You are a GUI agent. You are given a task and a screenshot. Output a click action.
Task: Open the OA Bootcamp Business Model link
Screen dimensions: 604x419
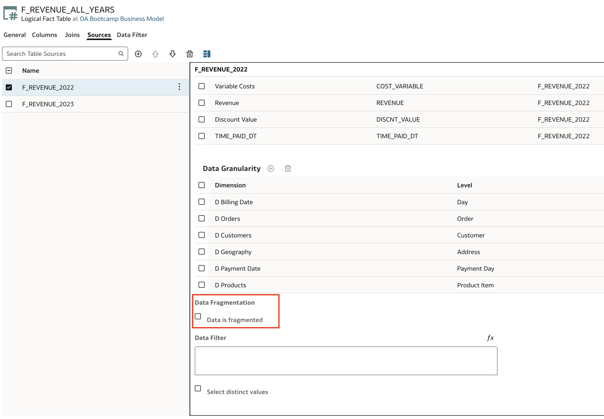(x=122, y=19)
